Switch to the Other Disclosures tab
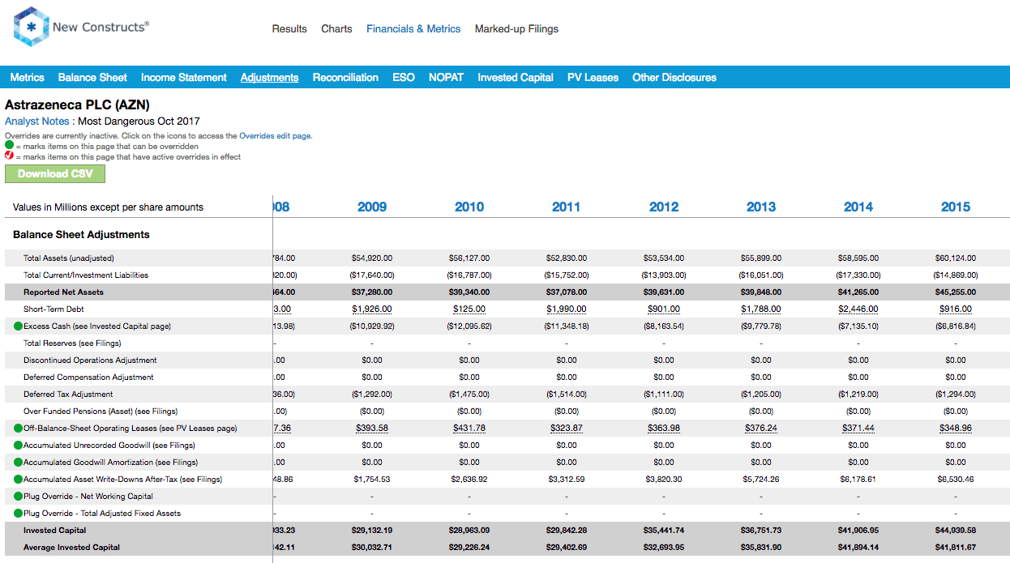Screen dimensions: 1010x563 (674, 78)
